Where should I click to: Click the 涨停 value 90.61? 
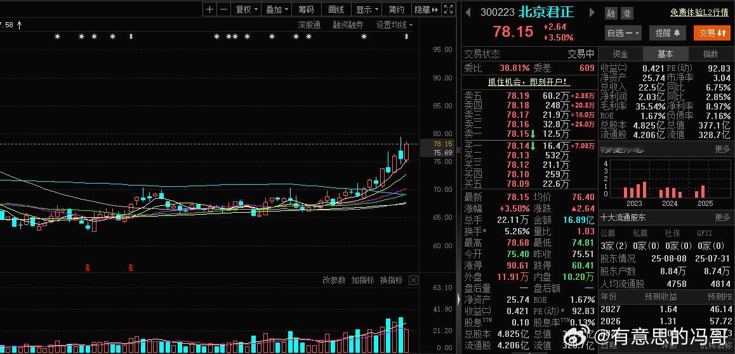[x=518, y=265]
